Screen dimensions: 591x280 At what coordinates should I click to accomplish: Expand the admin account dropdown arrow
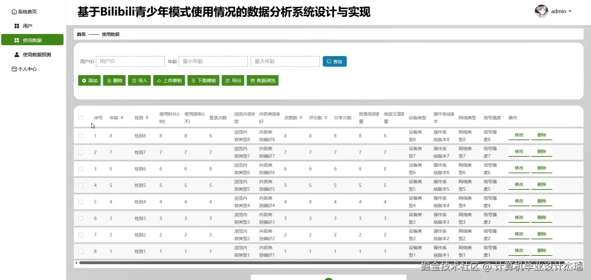[570, 12]
